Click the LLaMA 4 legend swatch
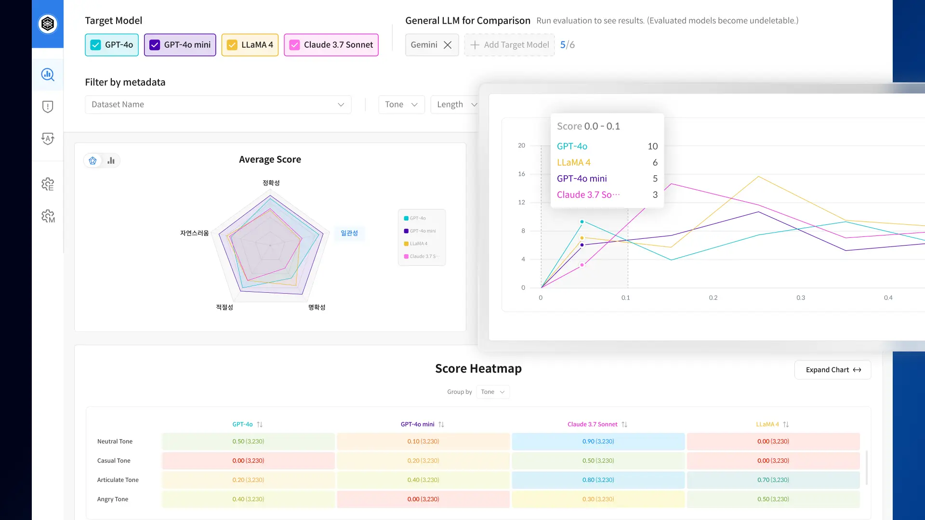The image size is (925, 520). (x=406, y=244)
